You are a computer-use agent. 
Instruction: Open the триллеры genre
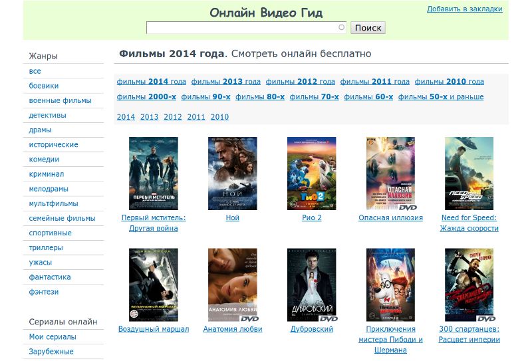46,248
